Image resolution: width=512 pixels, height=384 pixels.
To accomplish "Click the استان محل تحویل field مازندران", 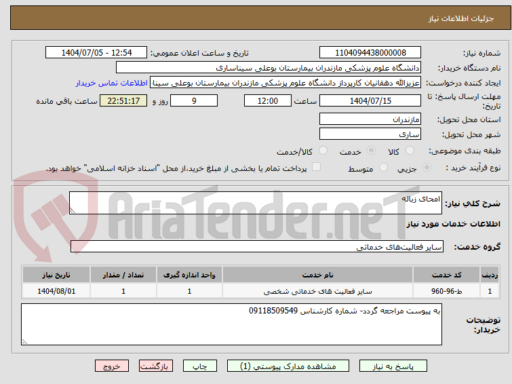I will point(370,119).
